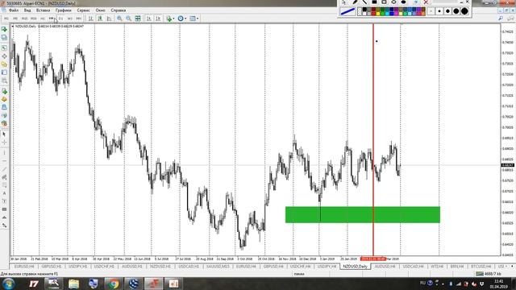Open the file explorer folder in taskbar
The width and height of the screenshot is (516, 290).
tap(73, 283)
